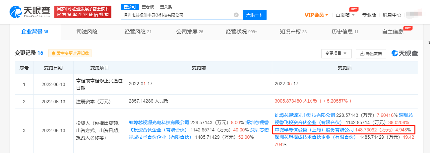Select the 司法风险 tab
Viewport: 430px width, 153px height.
pyautogui.click(x=87, y=32)
